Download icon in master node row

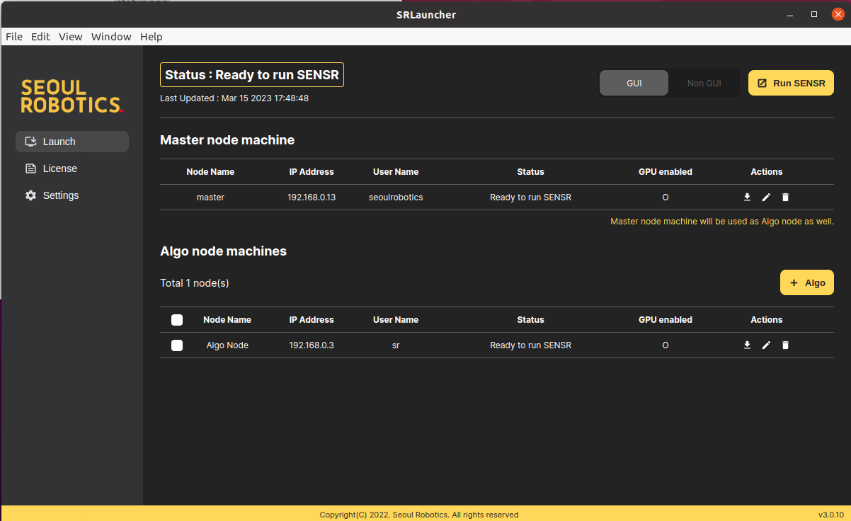point(747,197)
